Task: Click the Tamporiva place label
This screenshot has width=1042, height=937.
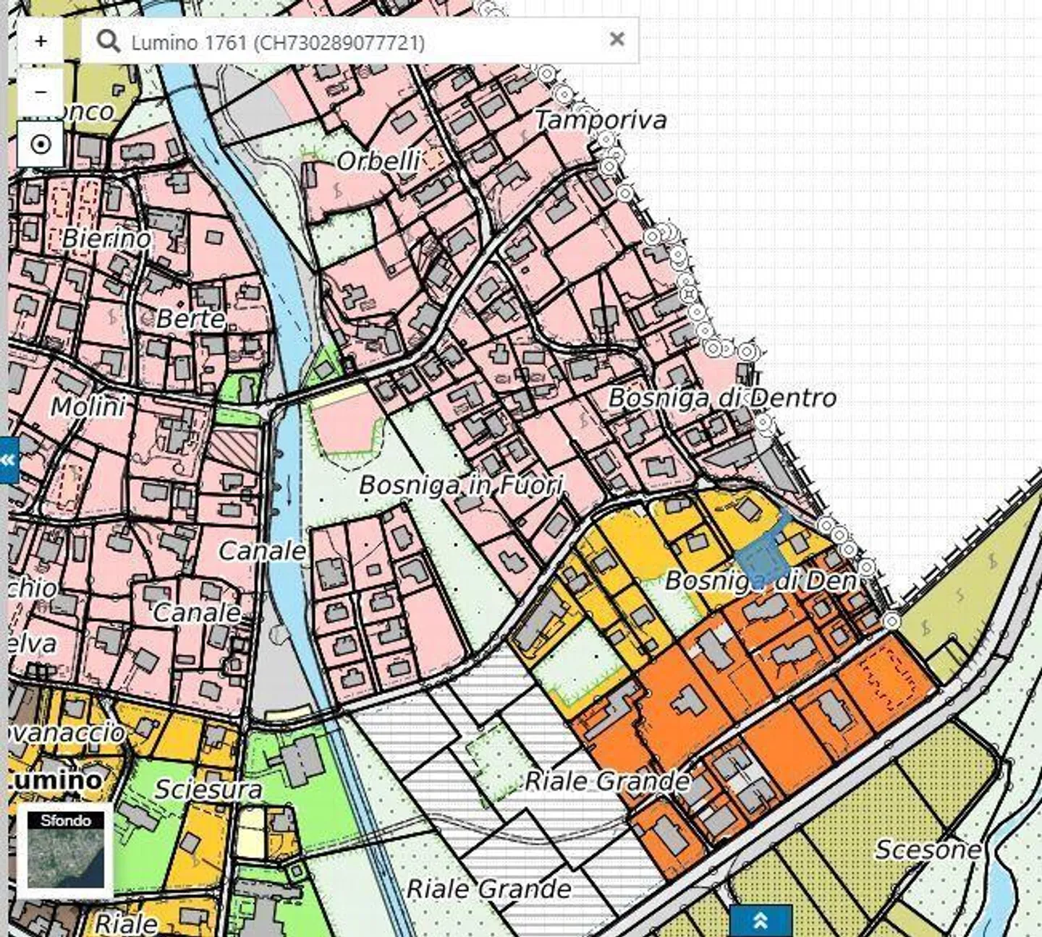Action: point(600,120)
